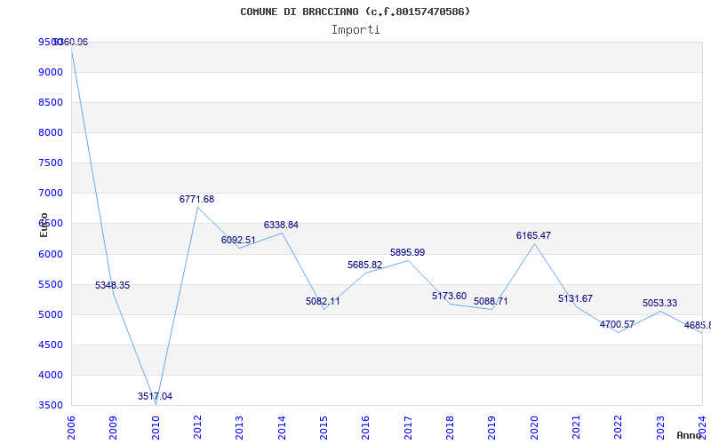Click the 2017 x-axis year label
The height and width of the screenshot is (444, 711).
coord(408,428)
